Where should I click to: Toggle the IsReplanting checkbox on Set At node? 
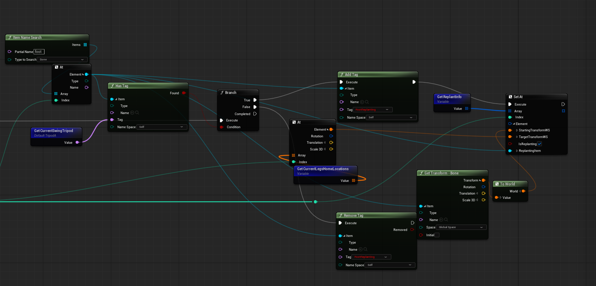[539, 144]
